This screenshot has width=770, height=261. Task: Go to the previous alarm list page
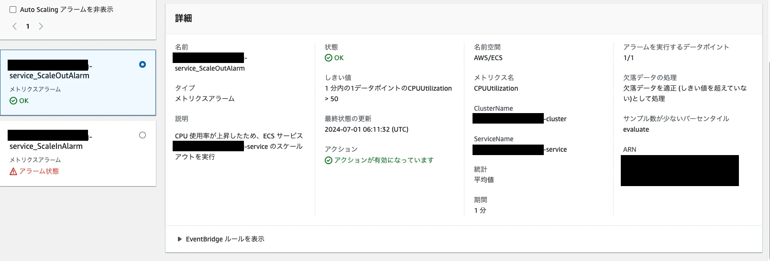pyautogui.click(x=15, y=26)
